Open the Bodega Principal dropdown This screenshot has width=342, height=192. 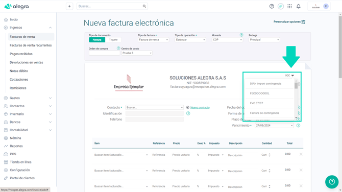coord(264,40)
